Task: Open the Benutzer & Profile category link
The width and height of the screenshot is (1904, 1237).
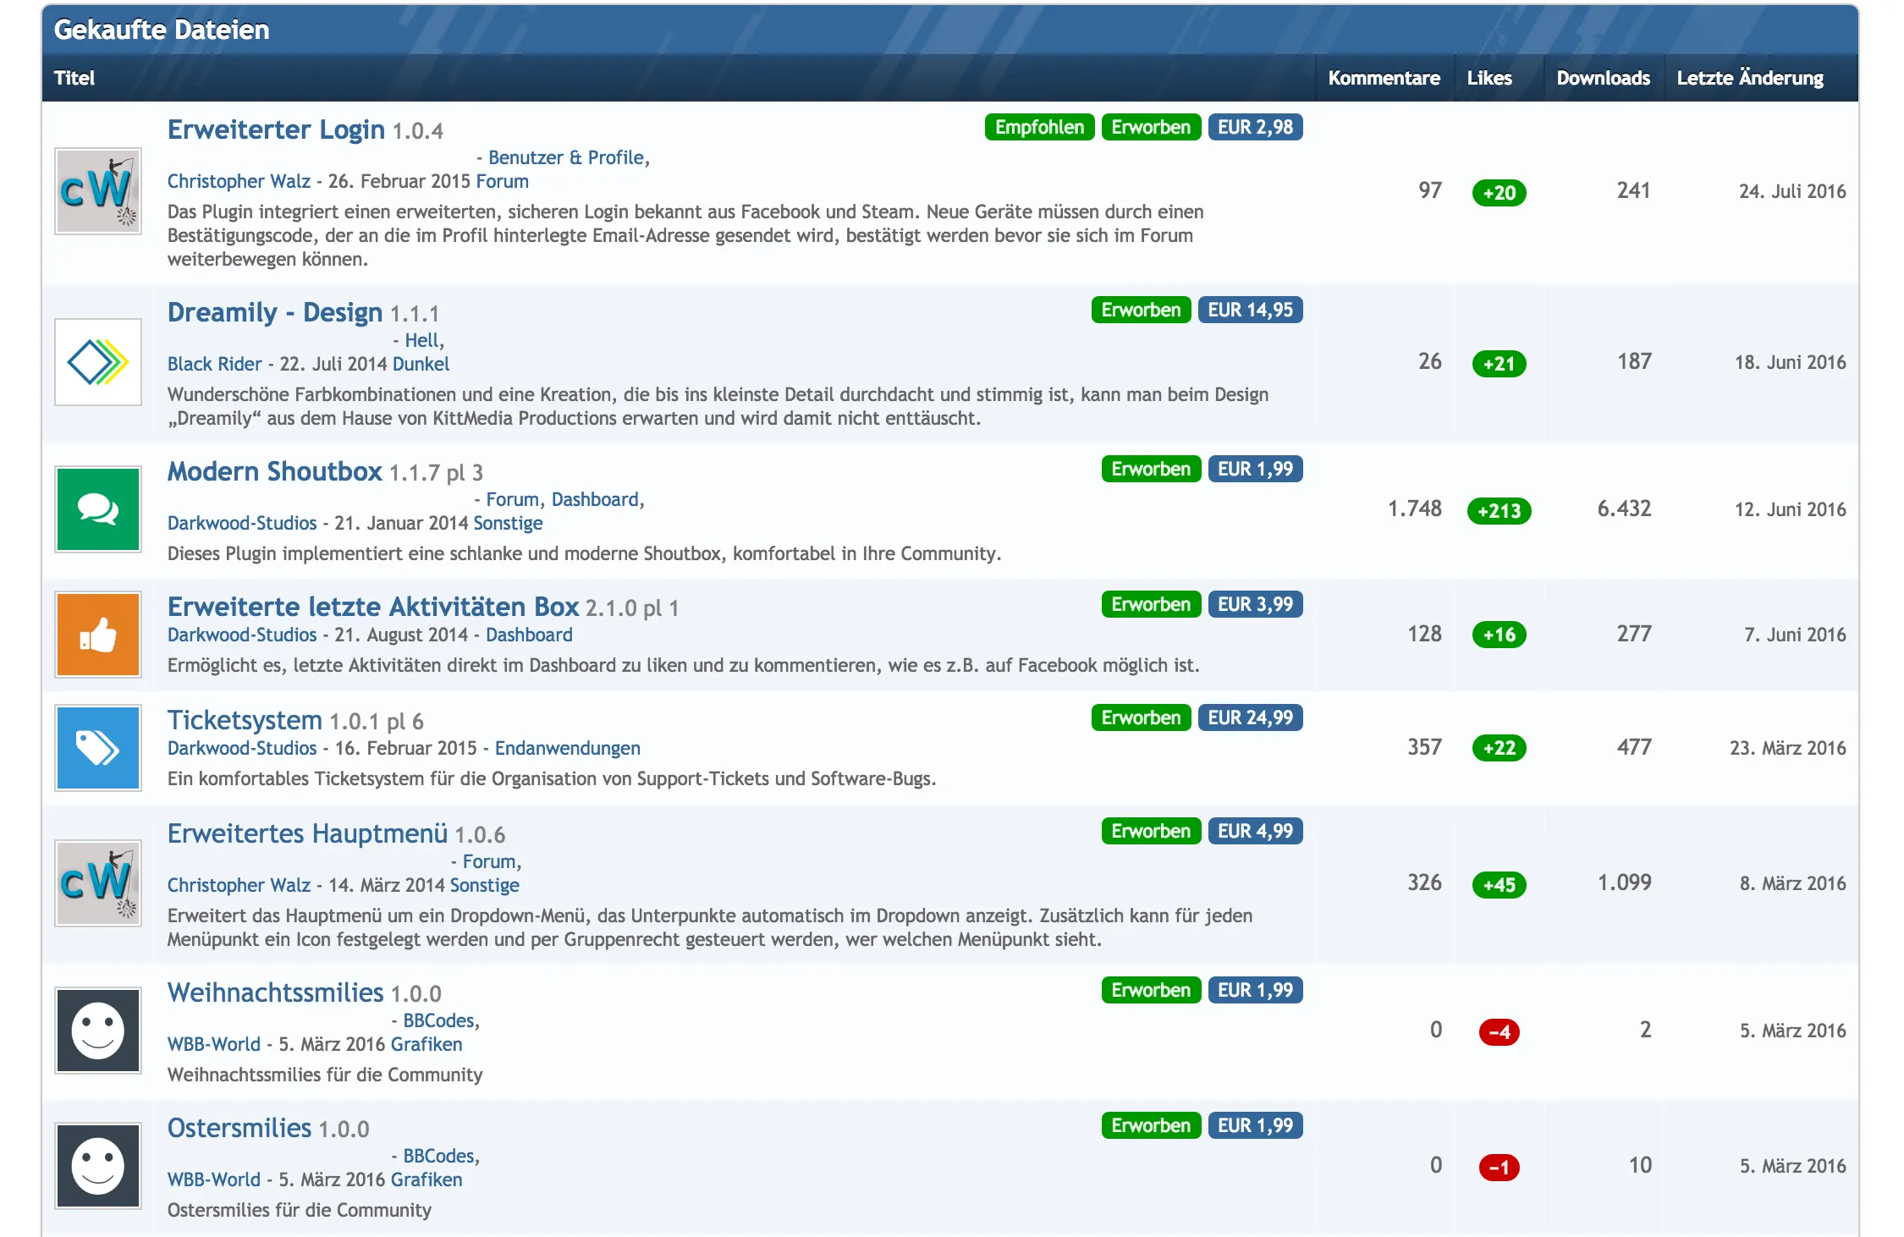Action: coord(565,157)
